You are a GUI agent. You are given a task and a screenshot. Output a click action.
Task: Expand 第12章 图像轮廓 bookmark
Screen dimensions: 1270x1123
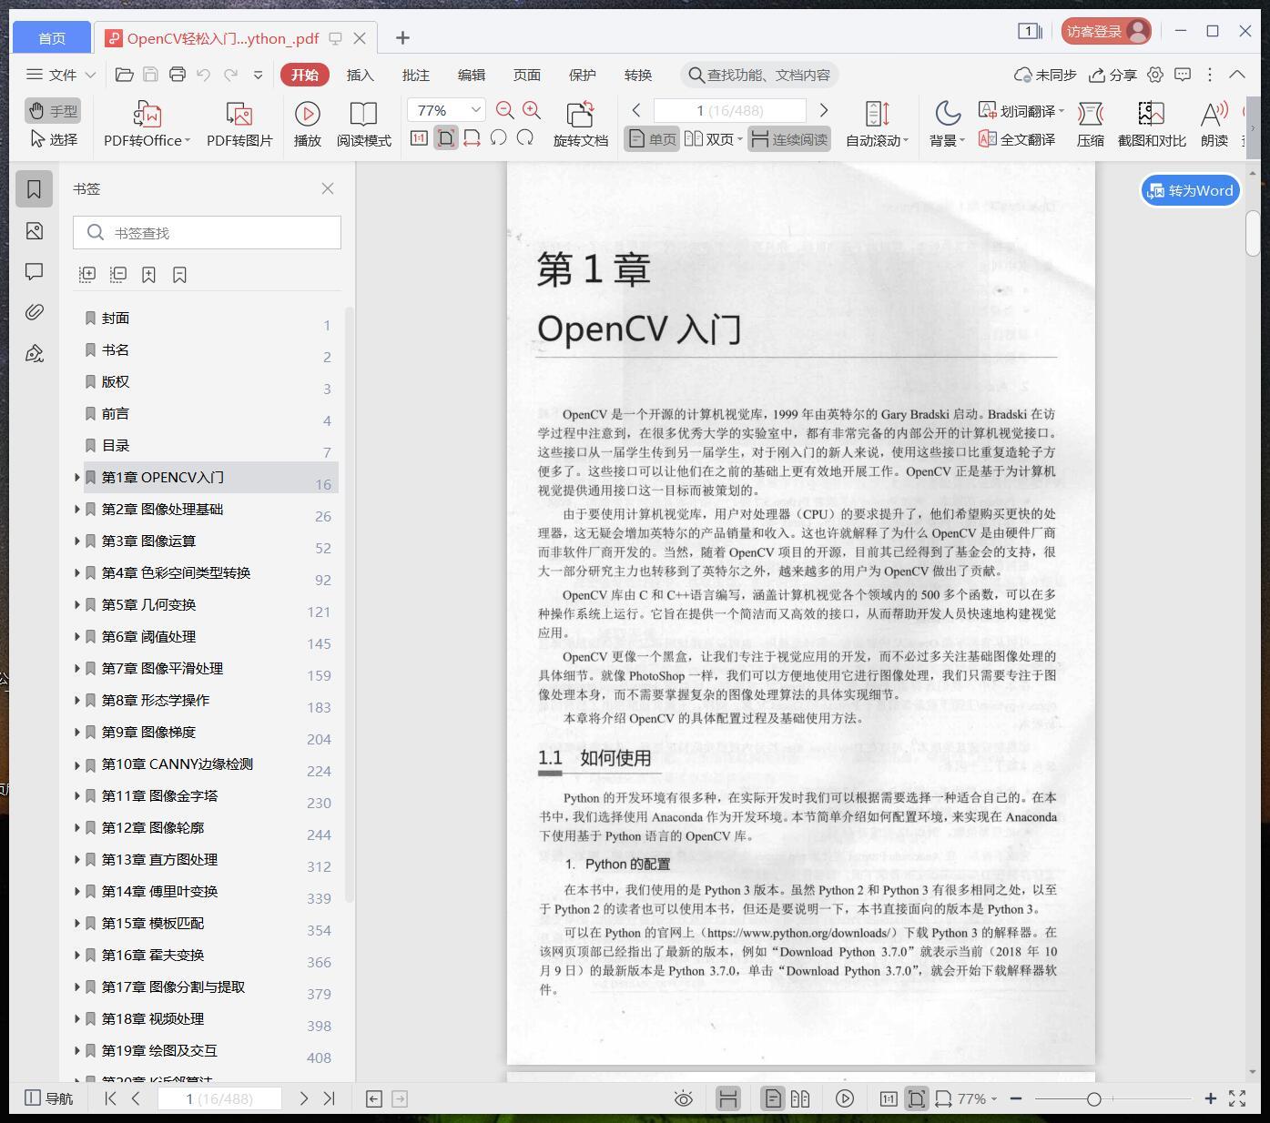click(x=77, y=828)
